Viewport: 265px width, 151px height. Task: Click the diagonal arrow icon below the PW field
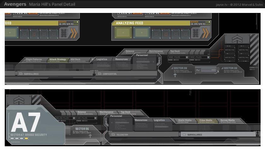point(217,72)
